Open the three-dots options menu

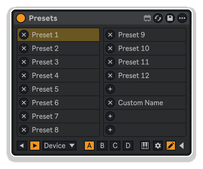click(182, 18)
